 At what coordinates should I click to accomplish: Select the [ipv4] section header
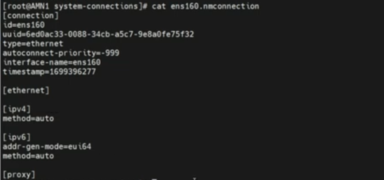click(17, 109)
